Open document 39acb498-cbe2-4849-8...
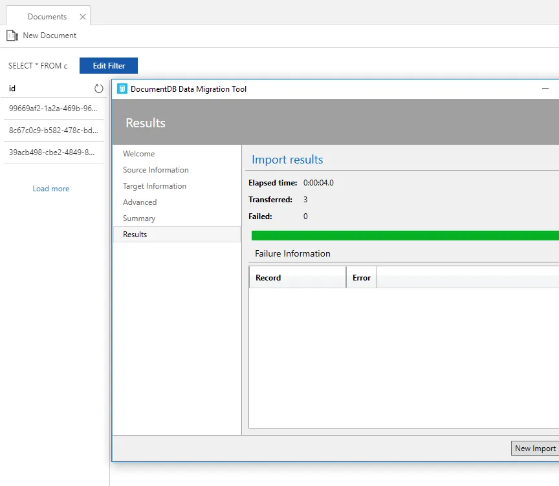Viewport: 559px width, 486px height. (x=54, y=153)
